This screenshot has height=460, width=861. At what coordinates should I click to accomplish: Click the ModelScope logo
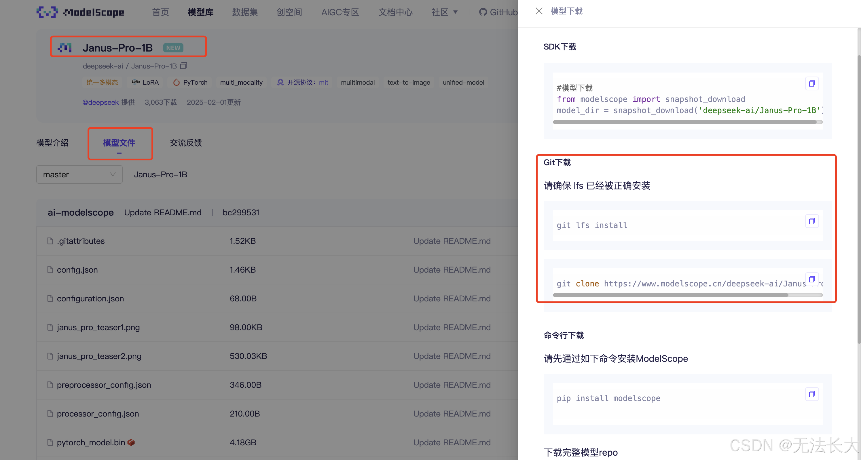pos(80,12)
